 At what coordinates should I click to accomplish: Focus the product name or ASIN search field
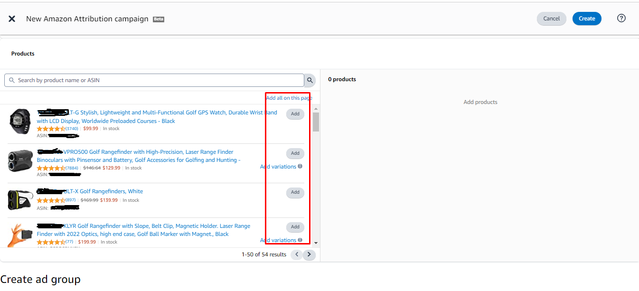click(154, 80)
